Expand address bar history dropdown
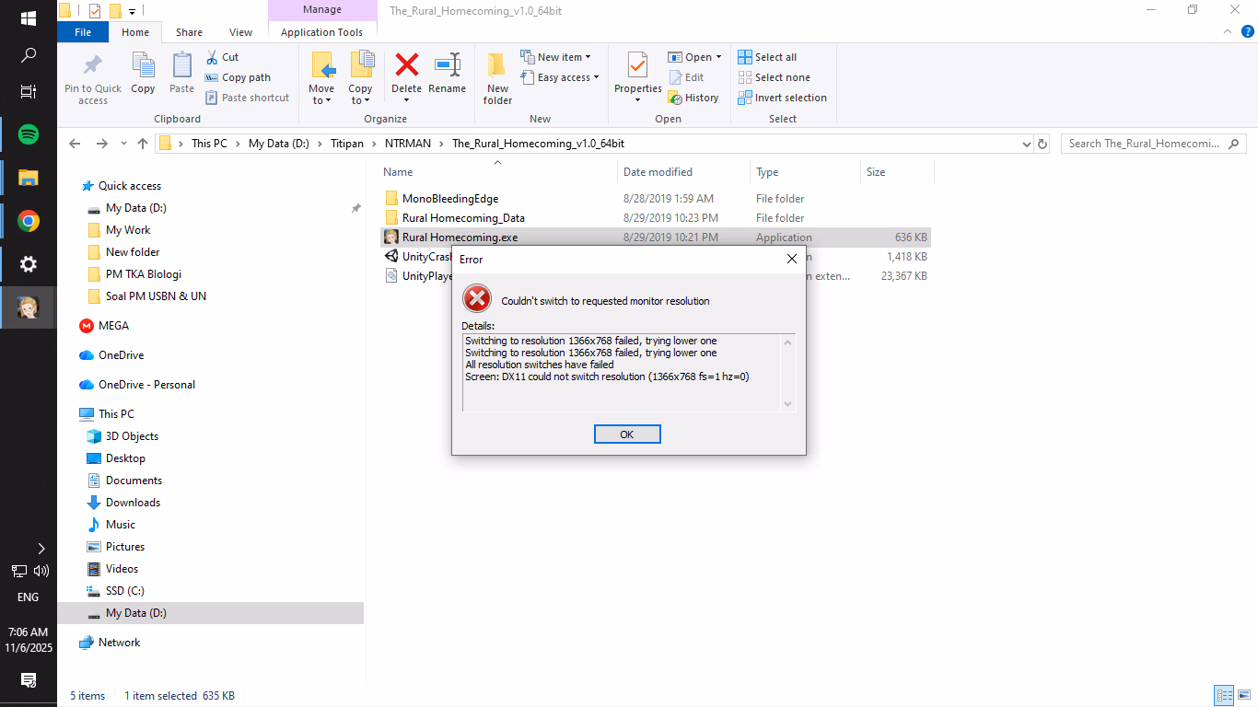The height and width of the screenshot is (707, 1258). click(1027, 144)
